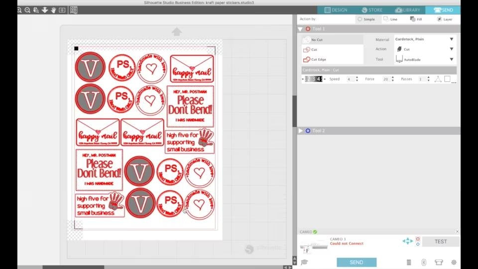
Task: Open the settings gear icon
Action: click(454, 262)
